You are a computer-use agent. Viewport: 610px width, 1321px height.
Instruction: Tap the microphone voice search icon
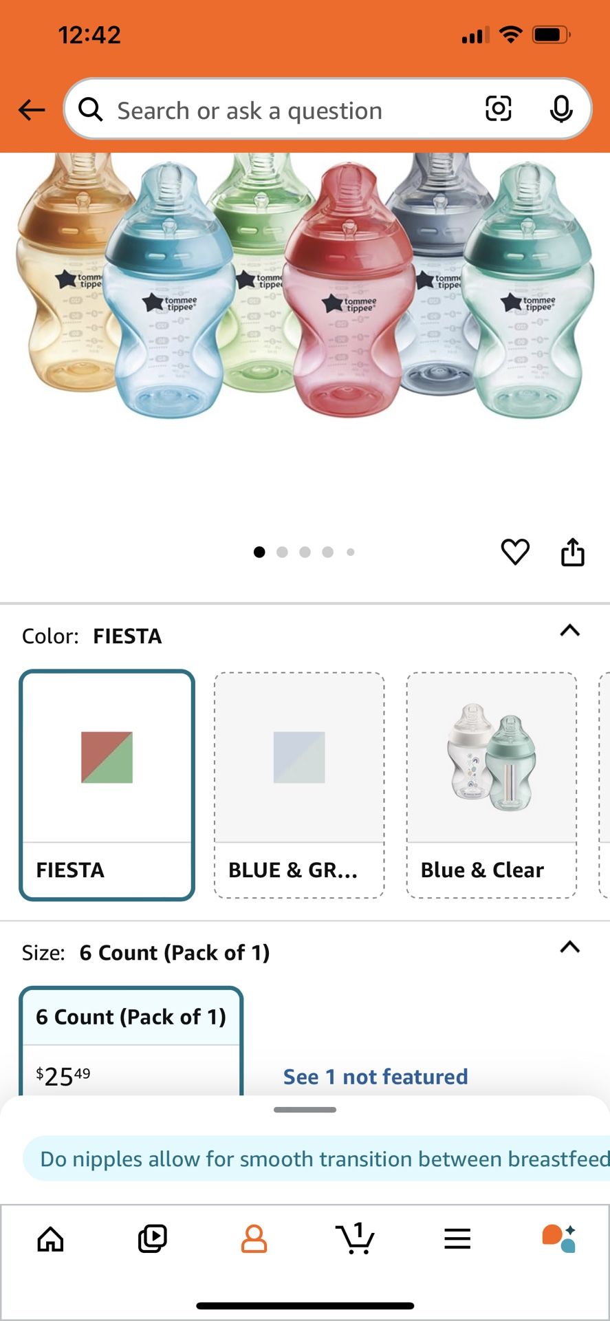click(561, 109)
